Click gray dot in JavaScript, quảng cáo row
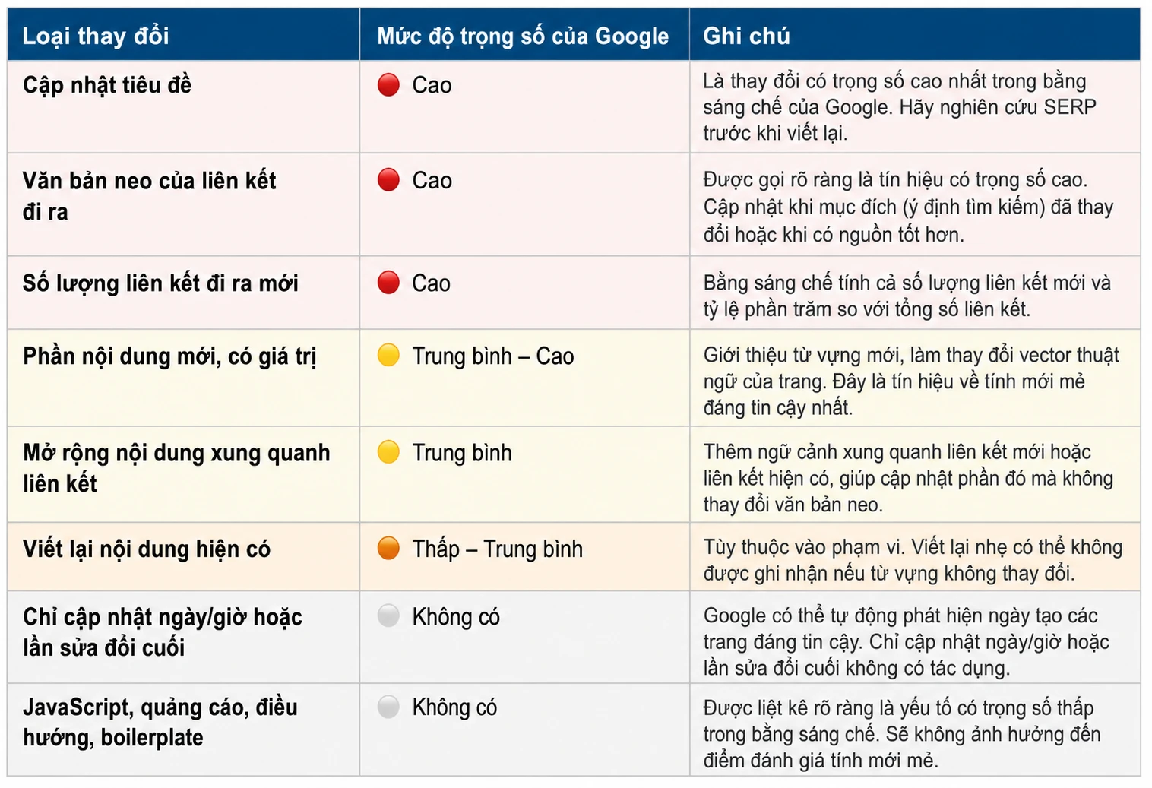 388,707
